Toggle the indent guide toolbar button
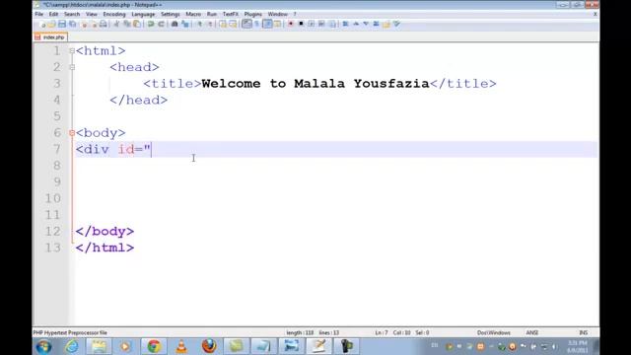Image resolution: width=631 pixels, height=355 pixels. pos(267,24)
